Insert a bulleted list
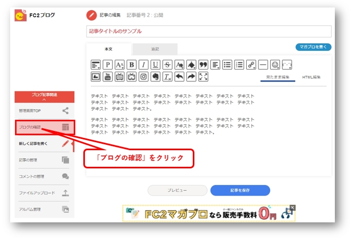353x240 pixels. pos(227,65)
